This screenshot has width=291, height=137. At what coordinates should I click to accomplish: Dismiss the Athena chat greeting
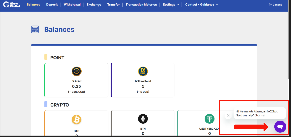228,115
